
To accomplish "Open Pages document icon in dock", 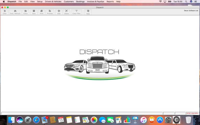I will (118, 120).
